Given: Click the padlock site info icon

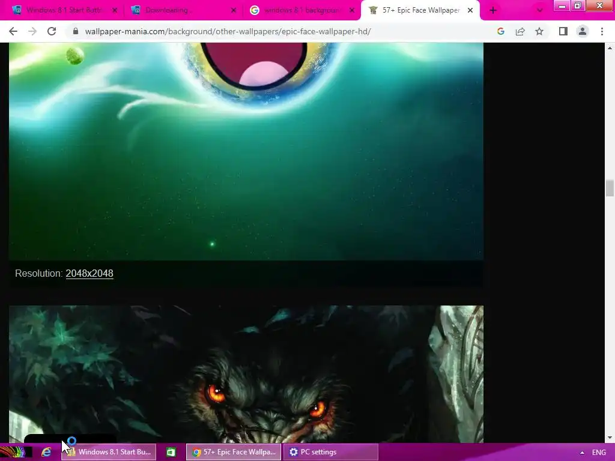Looking at the screenshot, I should (x=76, y=31).
